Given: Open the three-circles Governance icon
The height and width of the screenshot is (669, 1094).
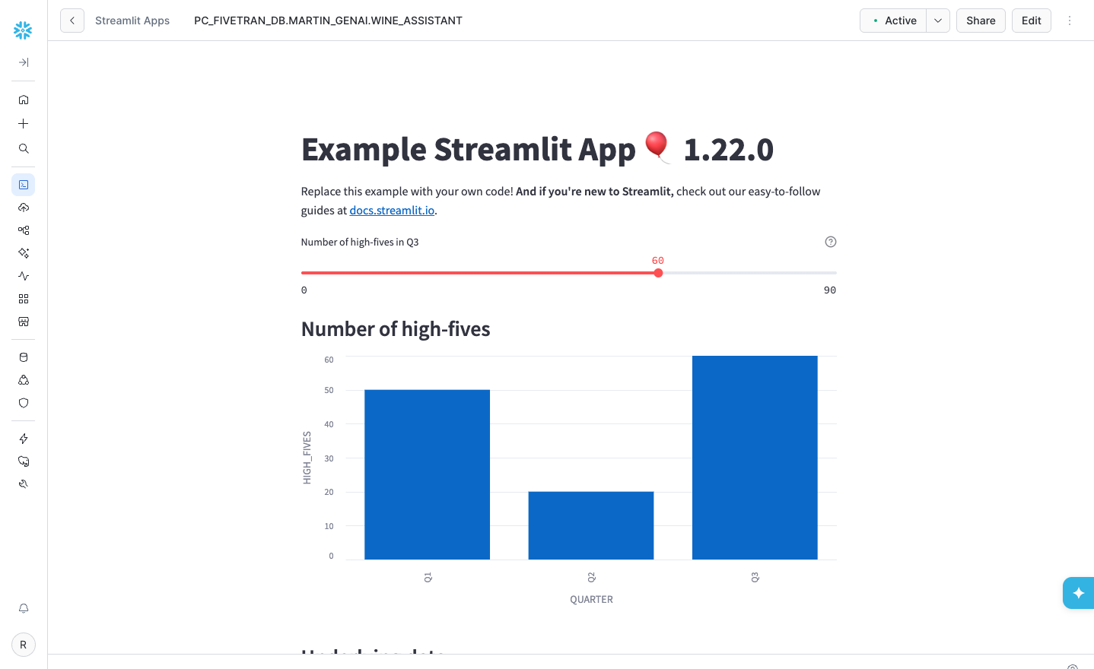Looking at the screenshot, I should [24, 380].
